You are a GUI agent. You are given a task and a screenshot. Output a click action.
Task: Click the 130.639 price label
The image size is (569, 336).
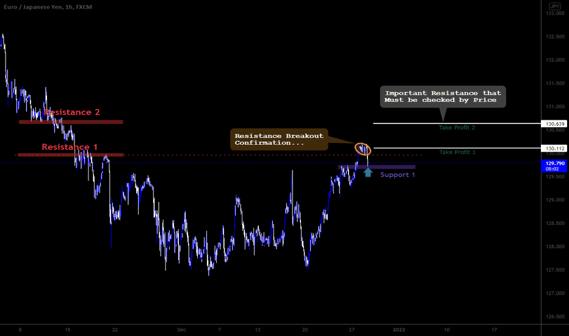[554, 124]
